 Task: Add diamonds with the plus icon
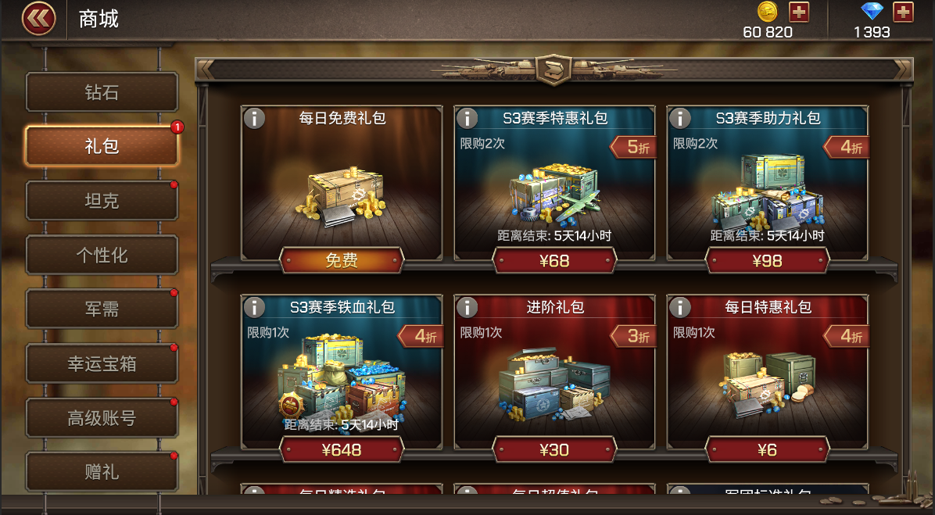tap(903, 12)
